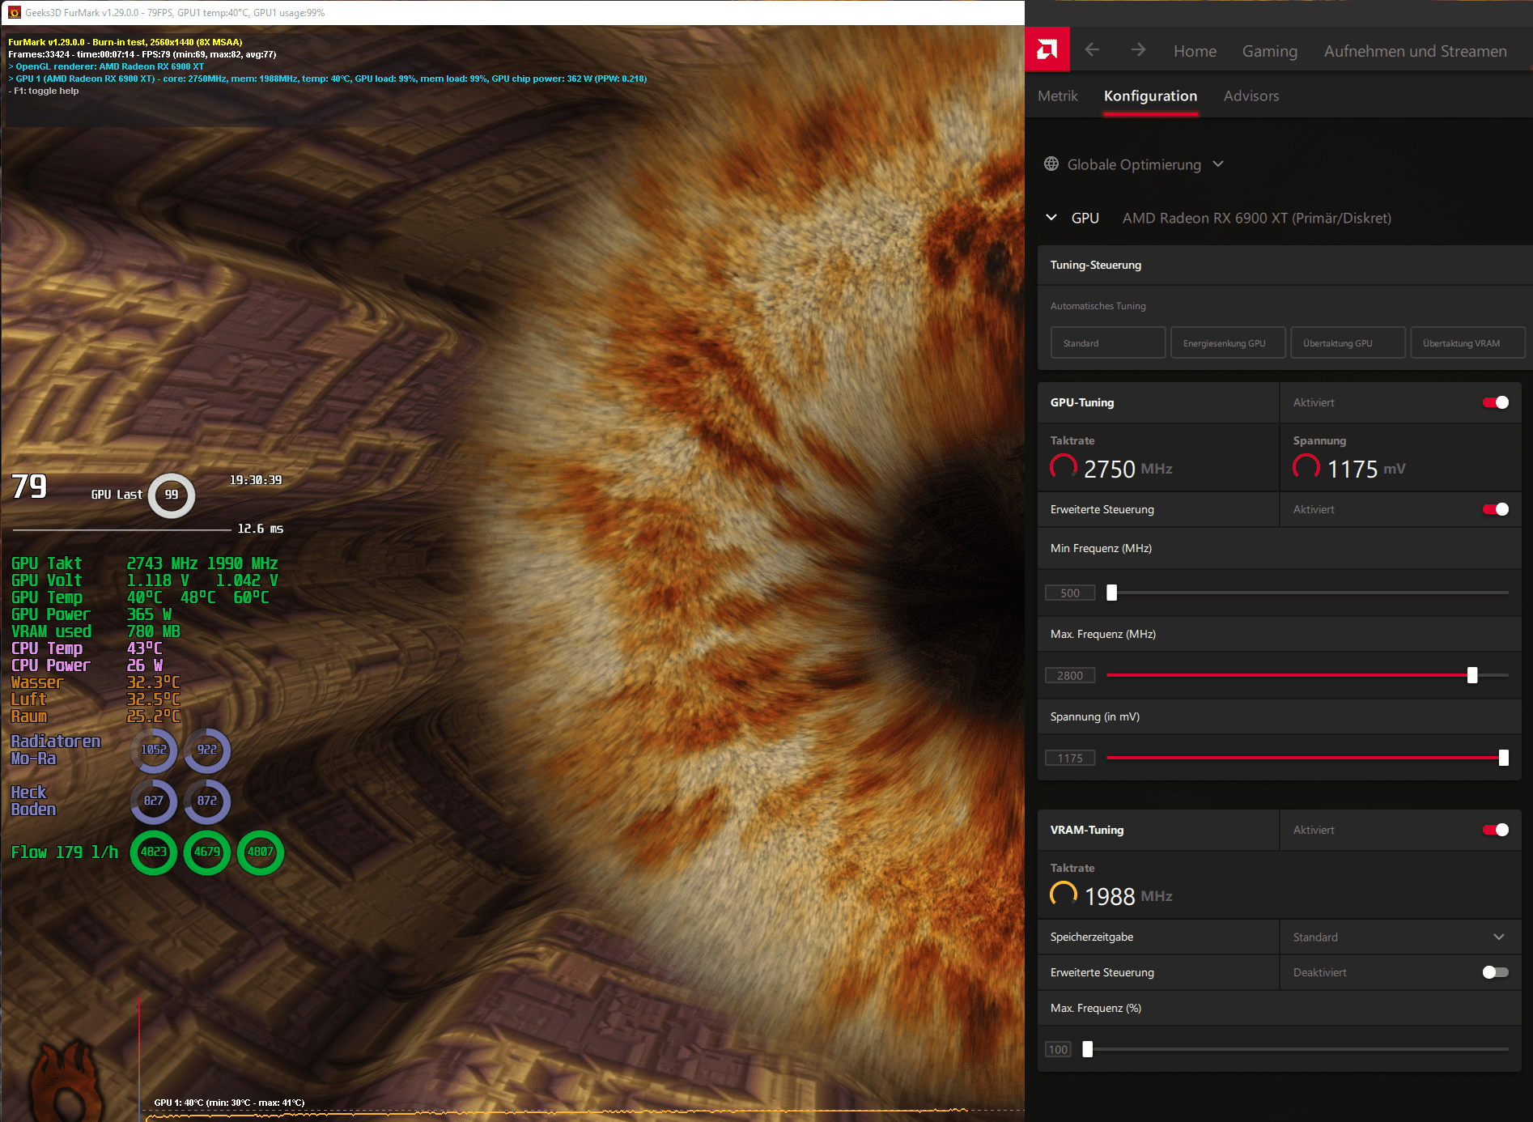The height and width of the screenshot is (1122, 1533).
Task: Click the 12.6 ms frametime value
Action: (x=260, y=529)
